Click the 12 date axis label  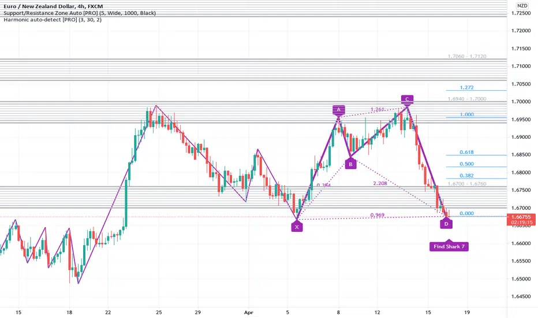click(x=378, y=312)
